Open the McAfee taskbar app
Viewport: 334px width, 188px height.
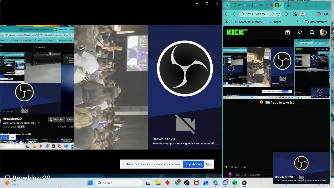[x=196, y=183]
